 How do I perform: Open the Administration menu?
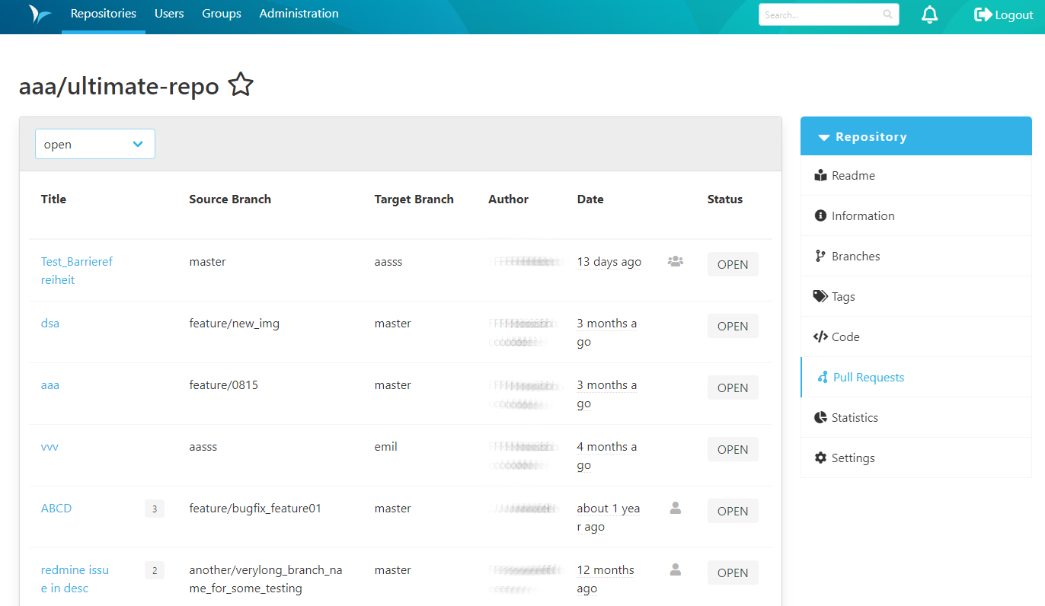tap(299, 13)
